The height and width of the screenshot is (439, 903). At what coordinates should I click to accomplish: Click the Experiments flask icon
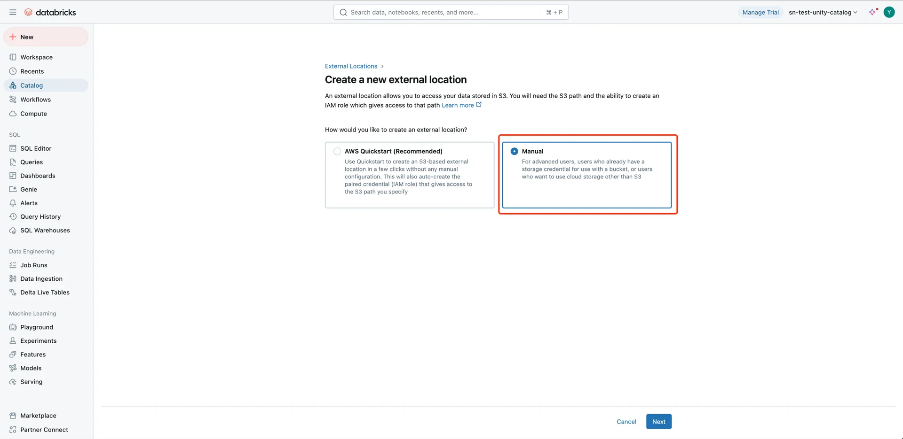pyautogui.click(x=13, y=340)
